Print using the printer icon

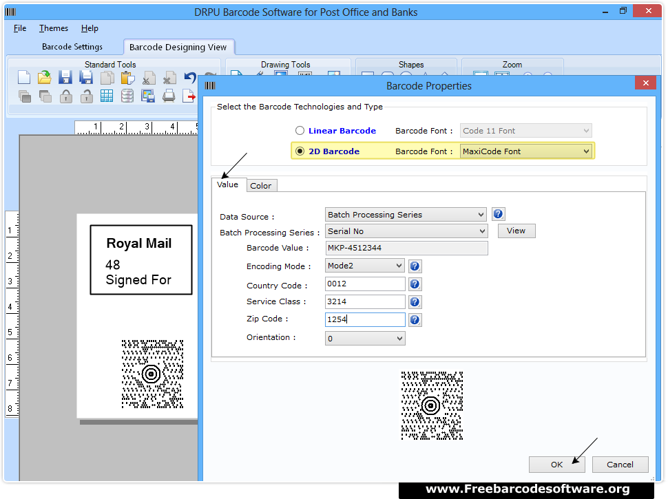coord(169,96)
